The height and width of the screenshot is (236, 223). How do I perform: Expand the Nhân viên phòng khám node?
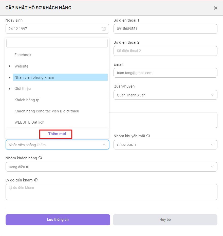10,77
